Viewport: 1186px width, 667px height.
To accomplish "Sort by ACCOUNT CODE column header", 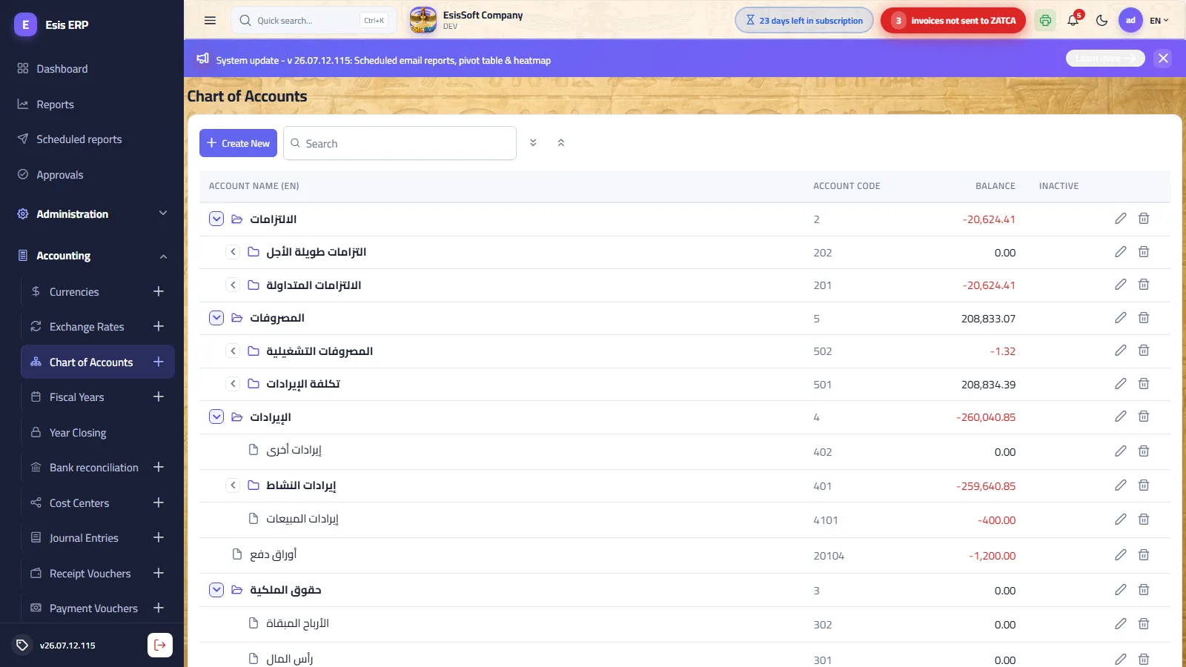I will click(x=847, y=186).
